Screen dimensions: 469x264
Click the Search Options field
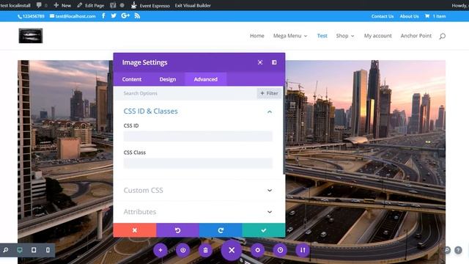coord(190,93)
